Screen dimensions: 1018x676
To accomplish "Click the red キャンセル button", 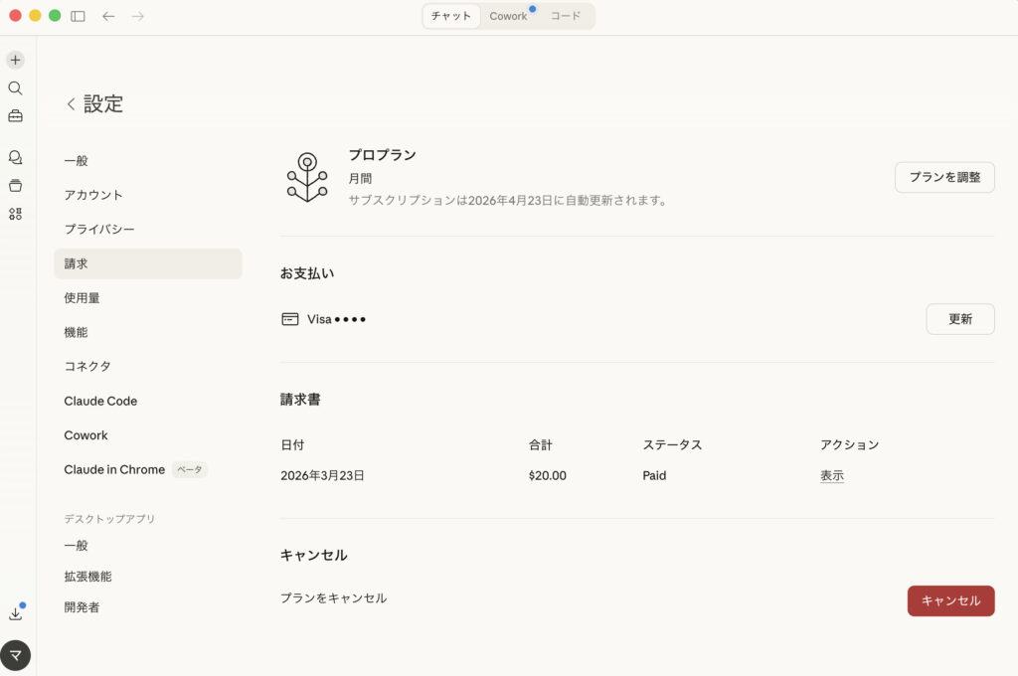I will pos(950,600).
